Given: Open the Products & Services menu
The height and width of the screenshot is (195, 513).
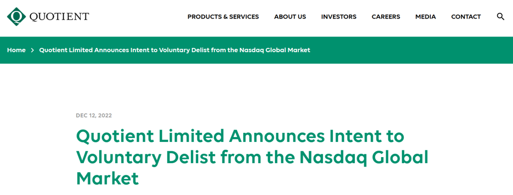Looking at the screenshot, I should [x=223, y=17].
